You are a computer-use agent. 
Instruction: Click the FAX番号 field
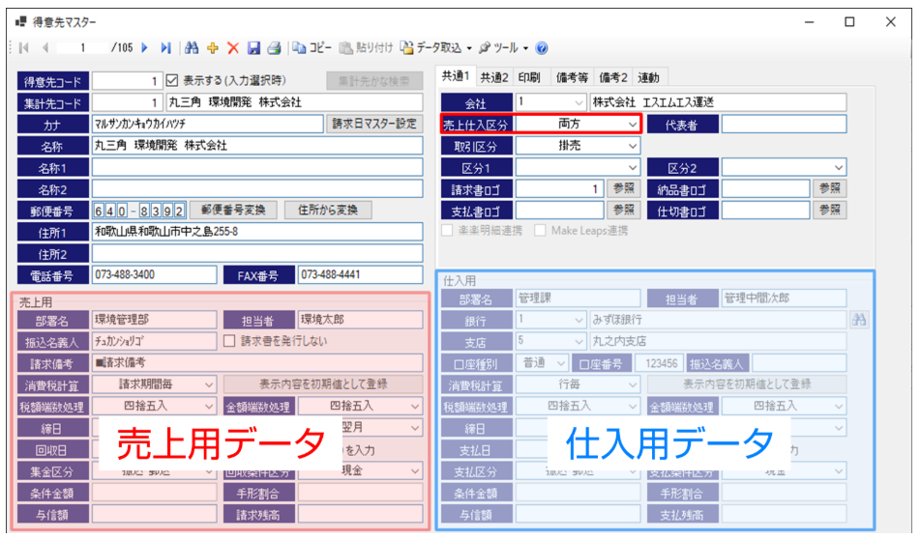tap(360, 274)
